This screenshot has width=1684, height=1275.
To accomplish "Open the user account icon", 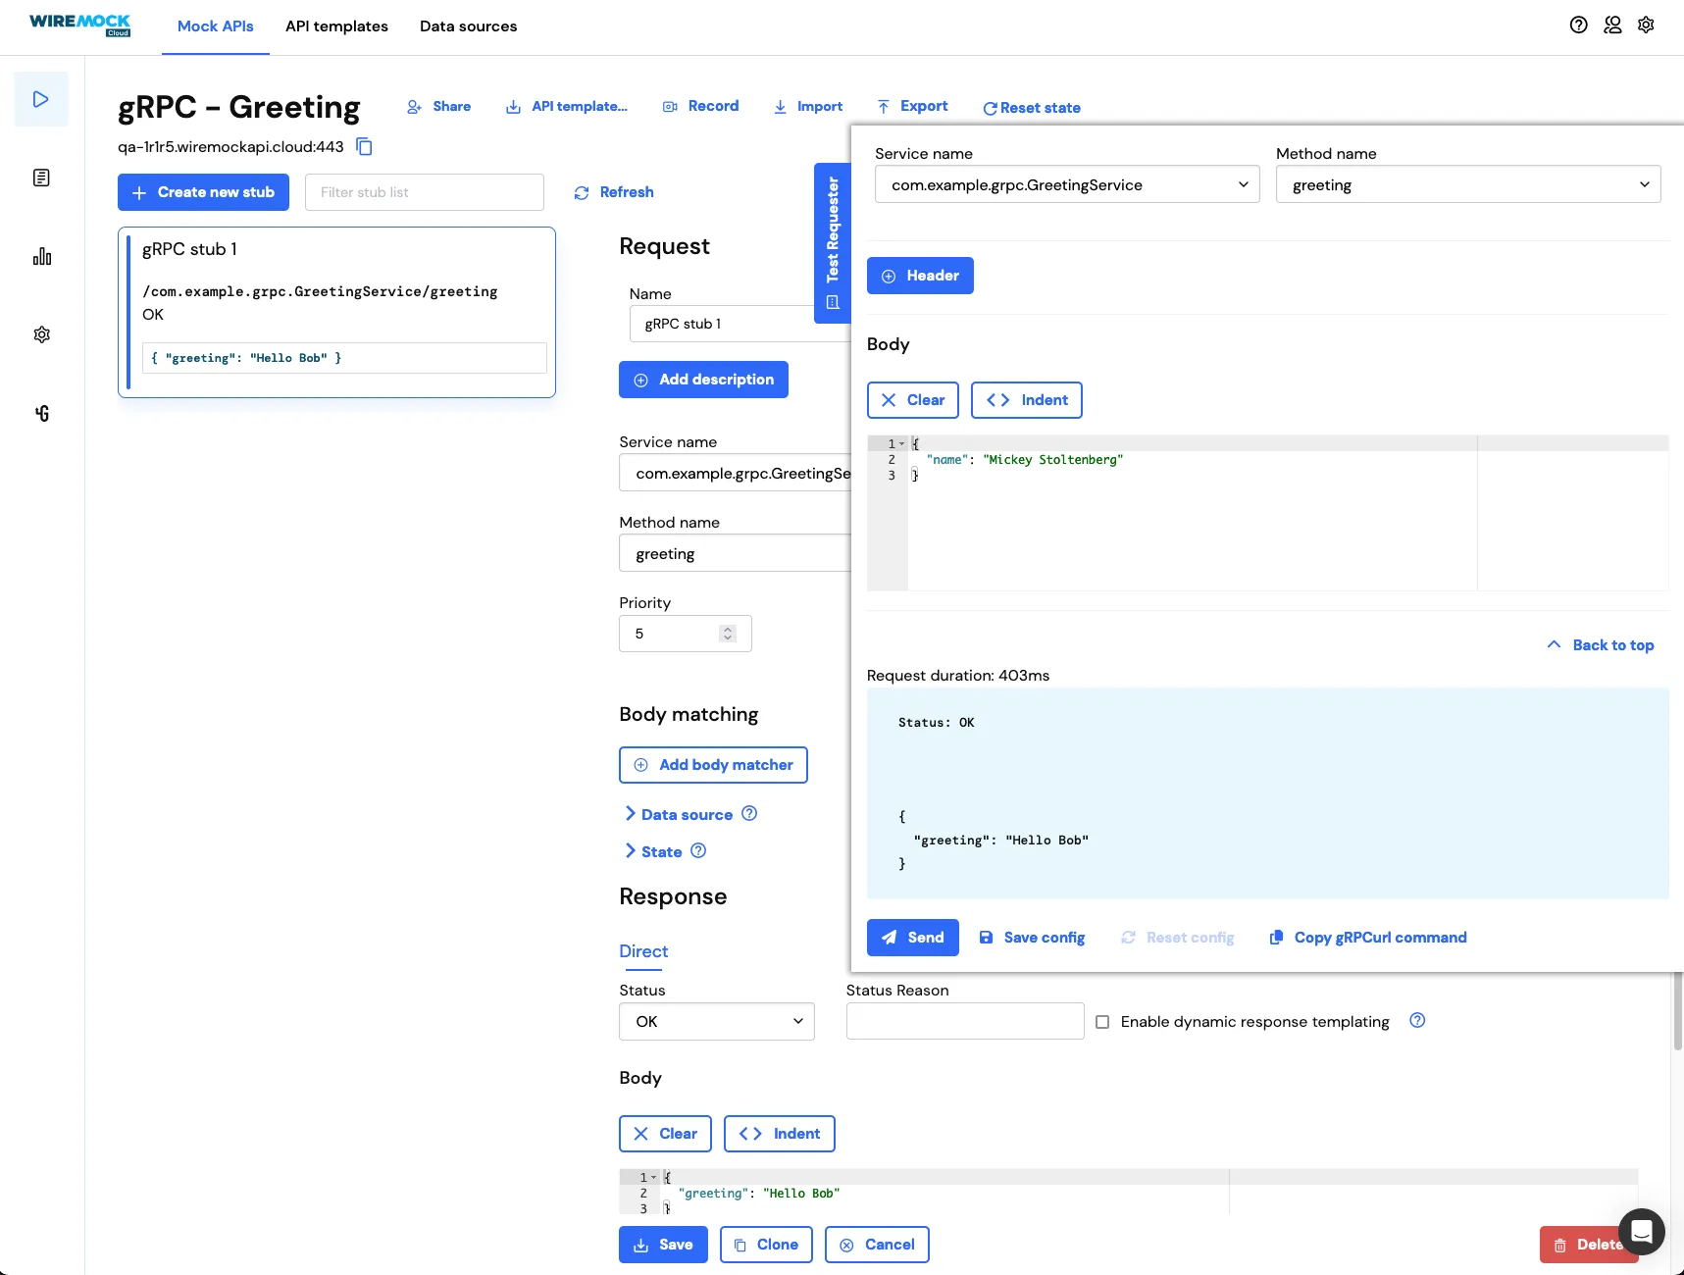I will 1612,25.
